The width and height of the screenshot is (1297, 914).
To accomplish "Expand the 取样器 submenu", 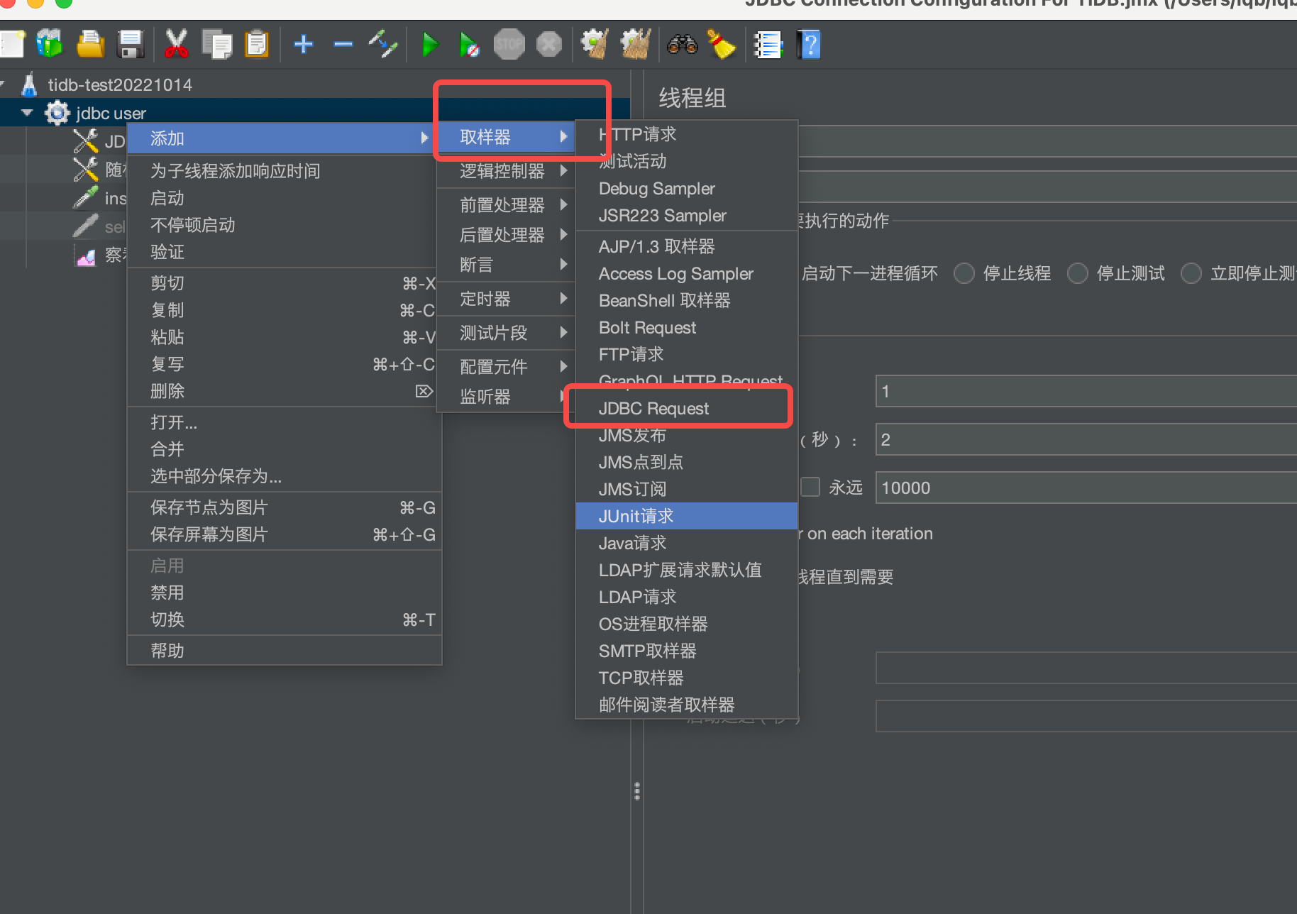I will click(507, 137).
